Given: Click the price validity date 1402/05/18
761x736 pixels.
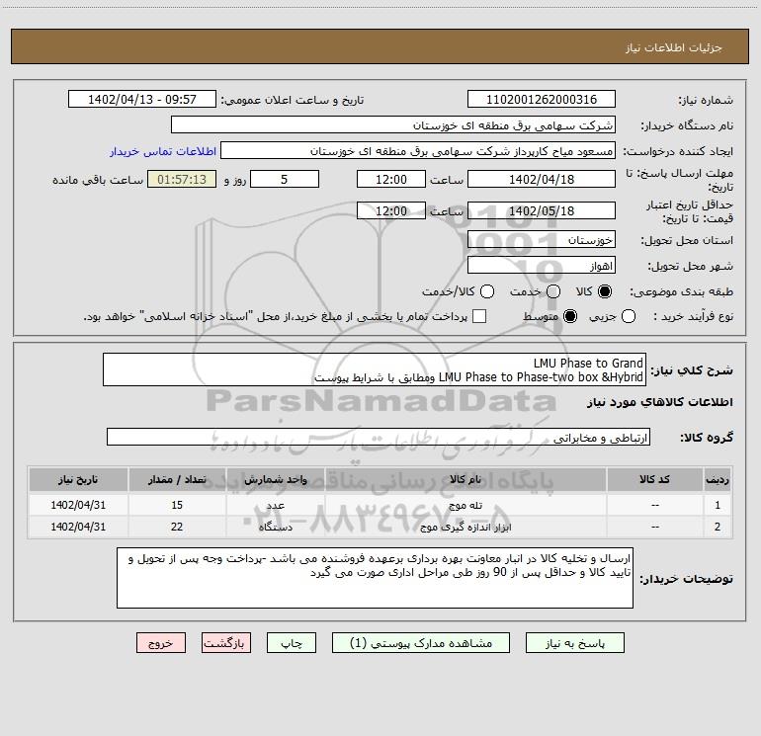Looking at the screenshot, I should click(x=542, y=210).
